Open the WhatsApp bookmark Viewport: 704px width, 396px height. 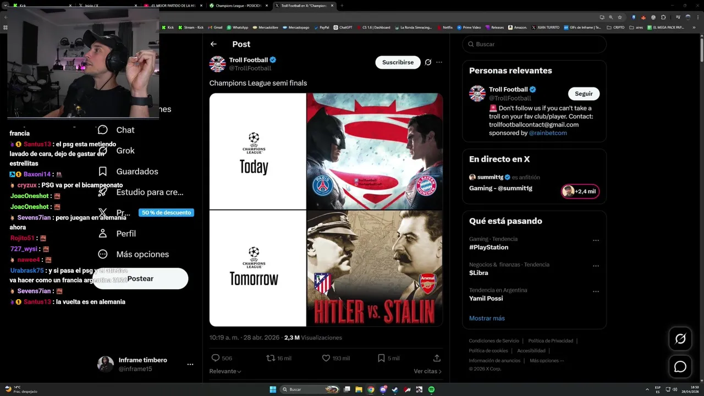point(238,27)
